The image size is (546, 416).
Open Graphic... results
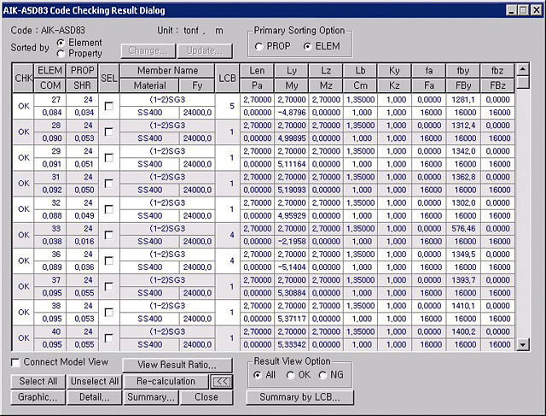pyautogui.click(x=38, y=397)
